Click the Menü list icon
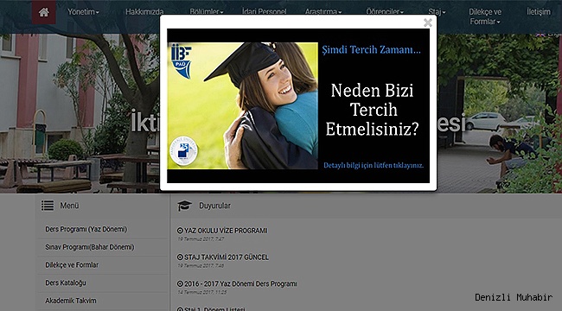Screen dimensions: 562x311 click(x=48, y=206)
